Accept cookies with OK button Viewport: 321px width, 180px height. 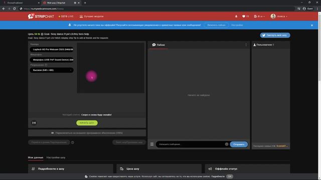[x=230, y=176]
